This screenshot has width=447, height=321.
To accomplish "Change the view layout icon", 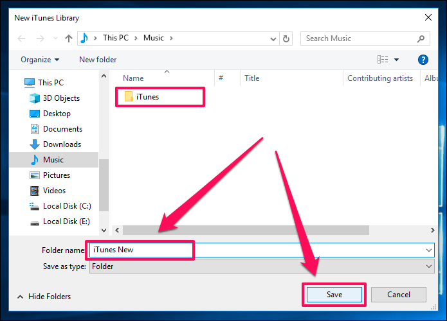I will [x=383, y=60].
